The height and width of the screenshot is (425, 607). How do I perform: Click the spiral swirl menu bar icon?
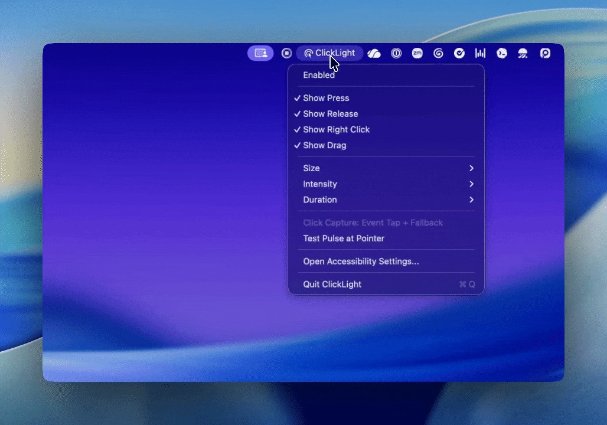click(x=438, y=53)
